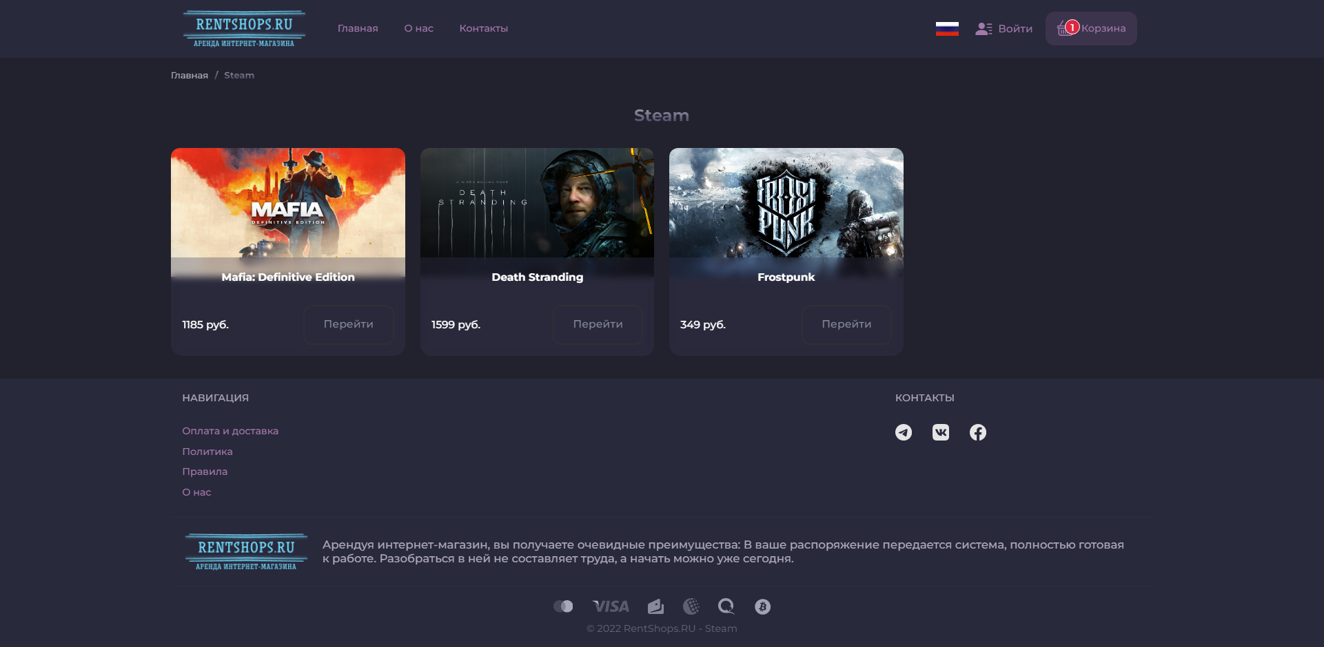The height and width of the screenshot is (647, 1324).
Task: Switch language via the Russian flag icon
Action: [x=947, y=29]
